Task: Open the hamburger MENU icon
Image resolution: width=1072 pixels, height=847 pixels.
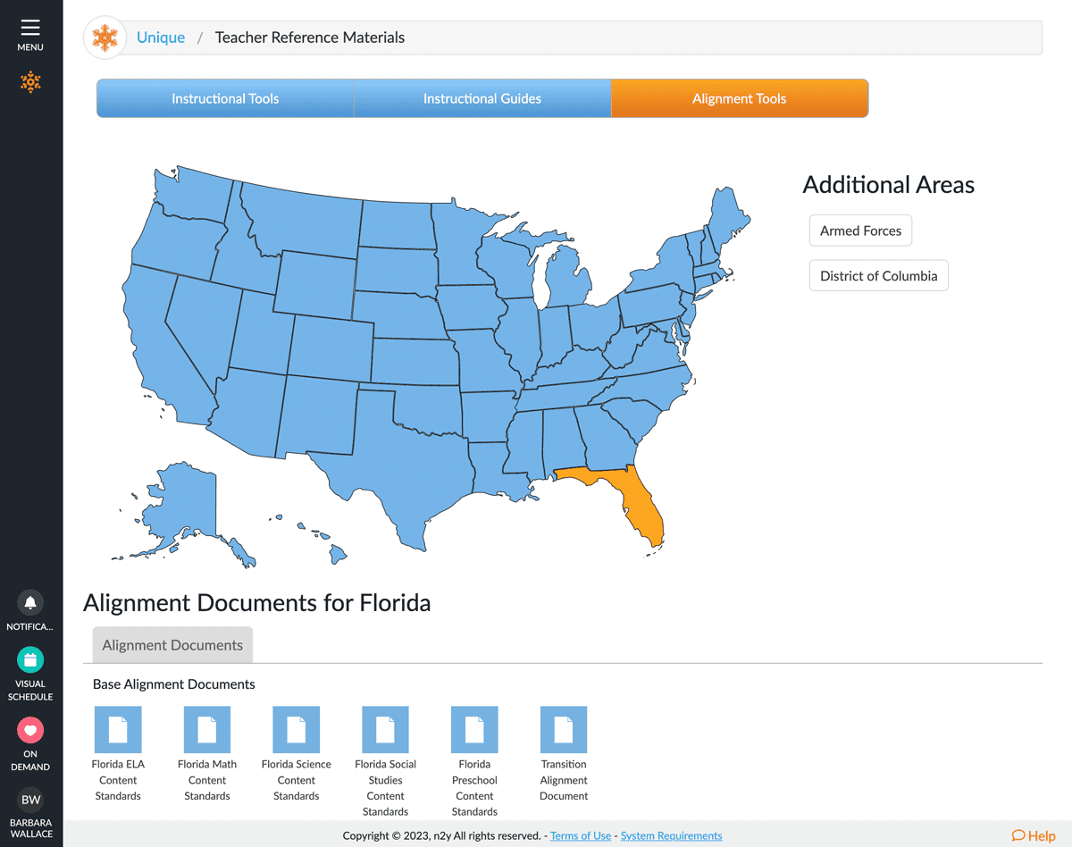Action: pyautogui.click(x=30, y=29)
